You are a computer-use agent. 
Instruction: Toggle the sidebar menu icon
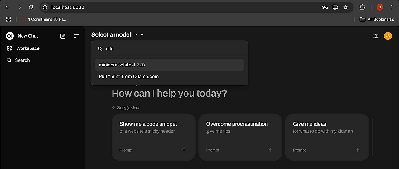pyautogui.click(x=76, y=36)
